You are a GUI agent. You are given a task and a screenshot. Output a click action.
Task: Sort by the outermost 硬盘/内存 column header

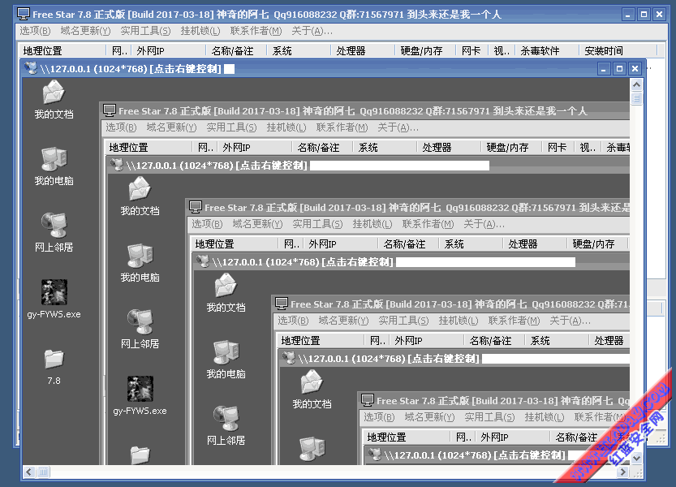pyautogui.click(x=425, y=51)
